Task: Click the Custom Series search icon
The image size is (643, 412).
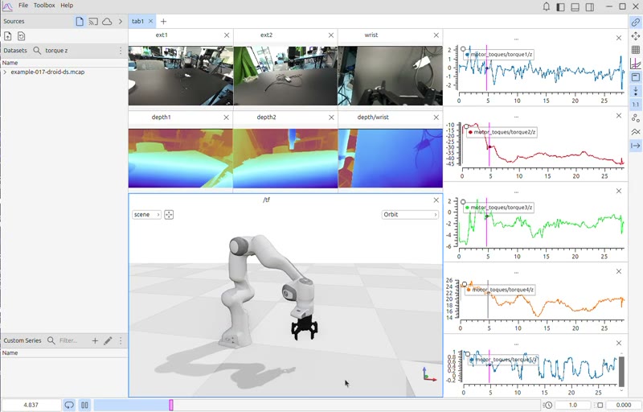Action: pos(51,340)
